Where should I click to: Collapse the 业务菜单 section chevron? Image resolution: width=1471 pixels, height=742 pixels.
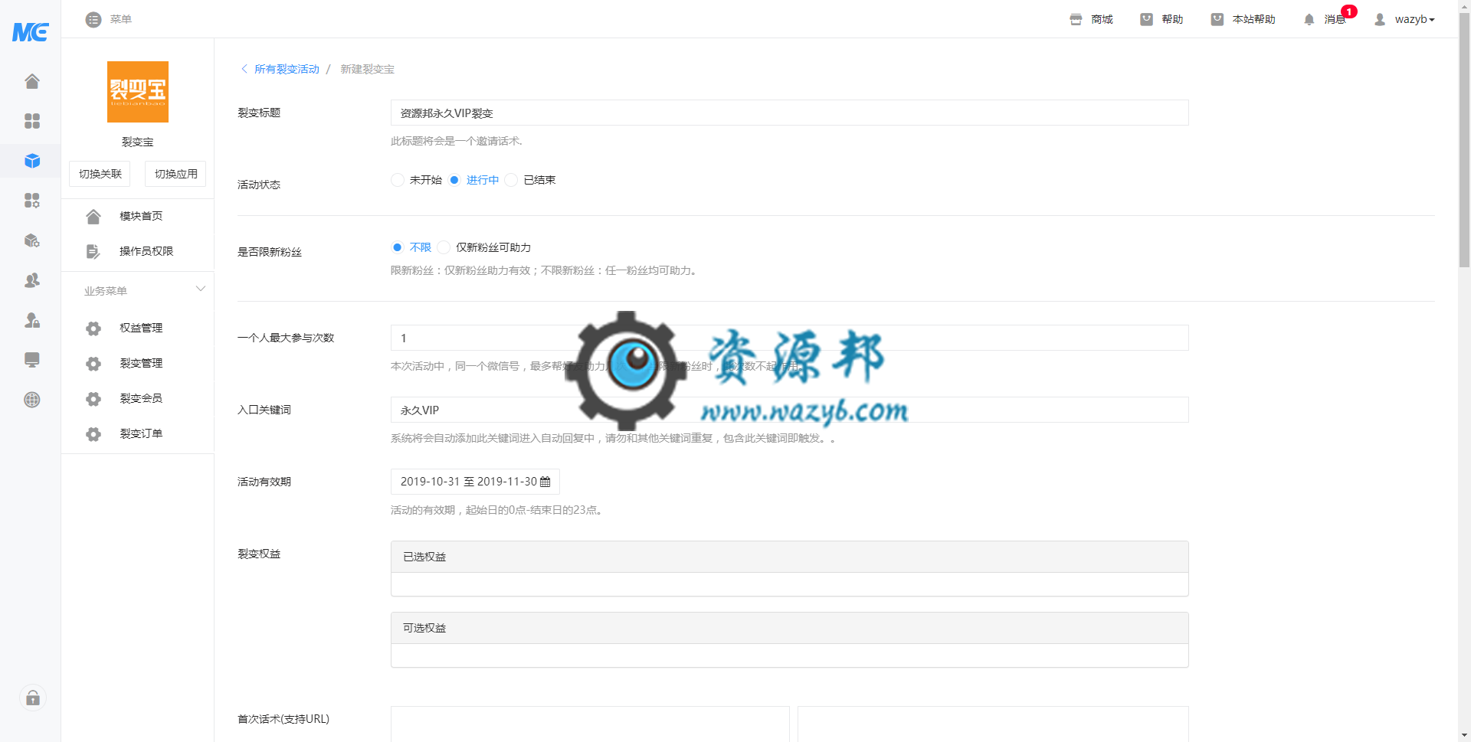201,289
